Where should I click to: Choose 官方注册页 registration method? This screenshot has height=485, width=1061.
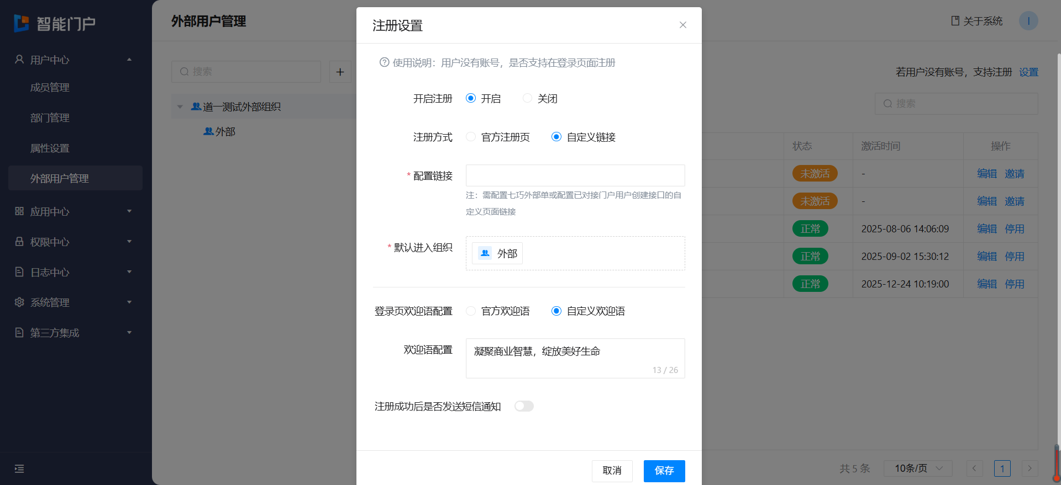coord(471,137)
